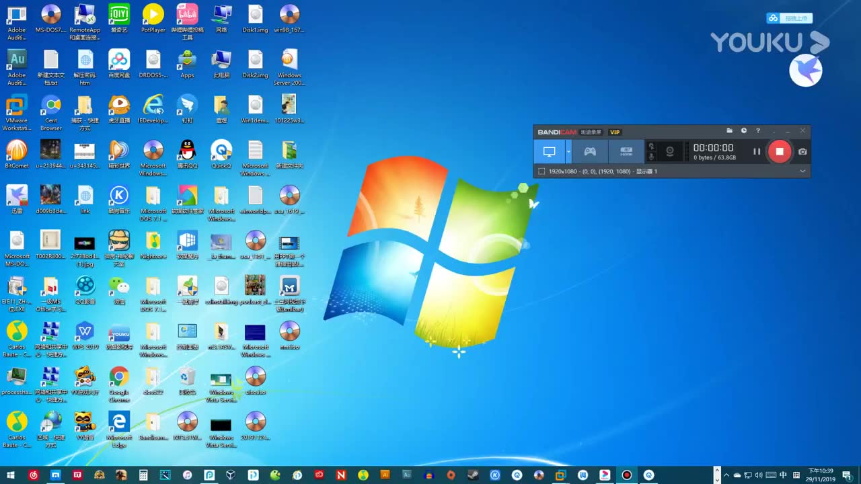Take a screenshot with Bandicam camera icon

pyautogui.click(x=802, y=151)
